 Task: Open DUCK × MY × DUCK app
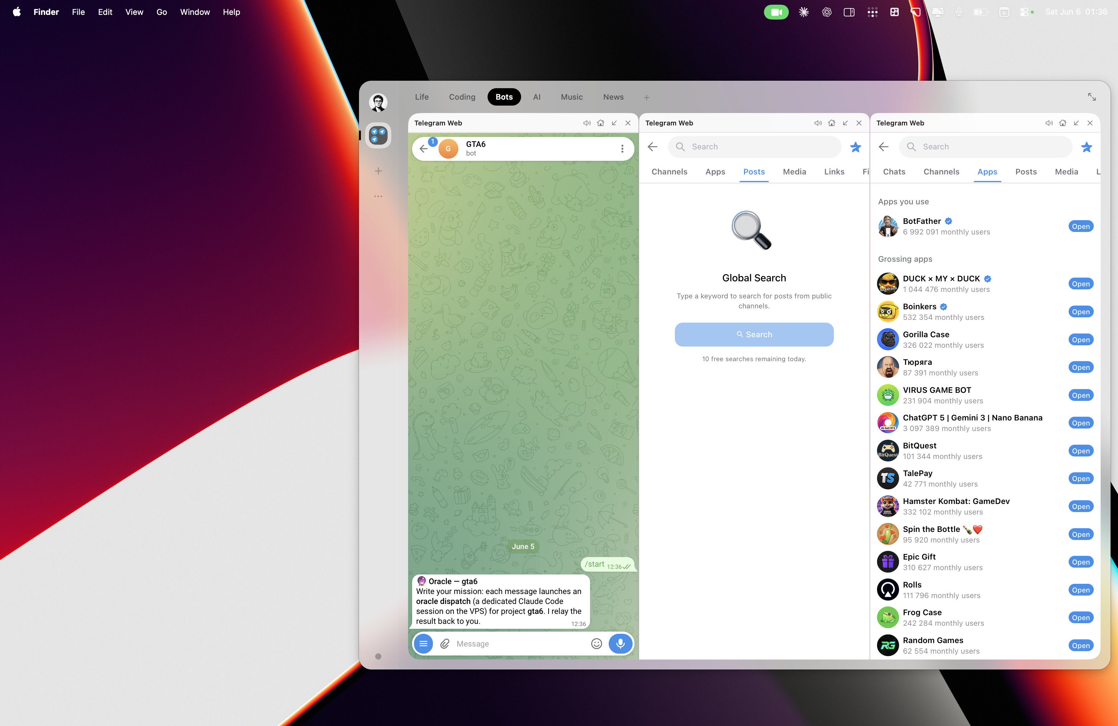(1080, 284)
